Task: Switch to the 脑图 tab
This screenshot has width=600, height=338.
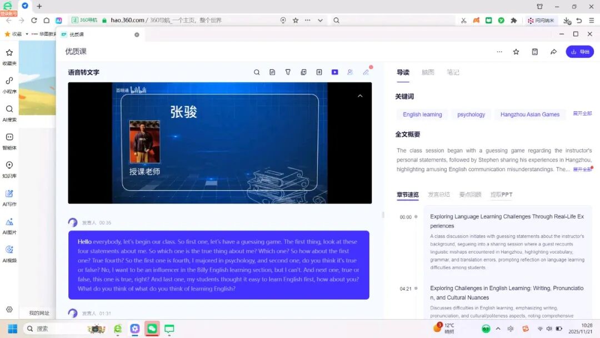Action: [x=428, y=72]
